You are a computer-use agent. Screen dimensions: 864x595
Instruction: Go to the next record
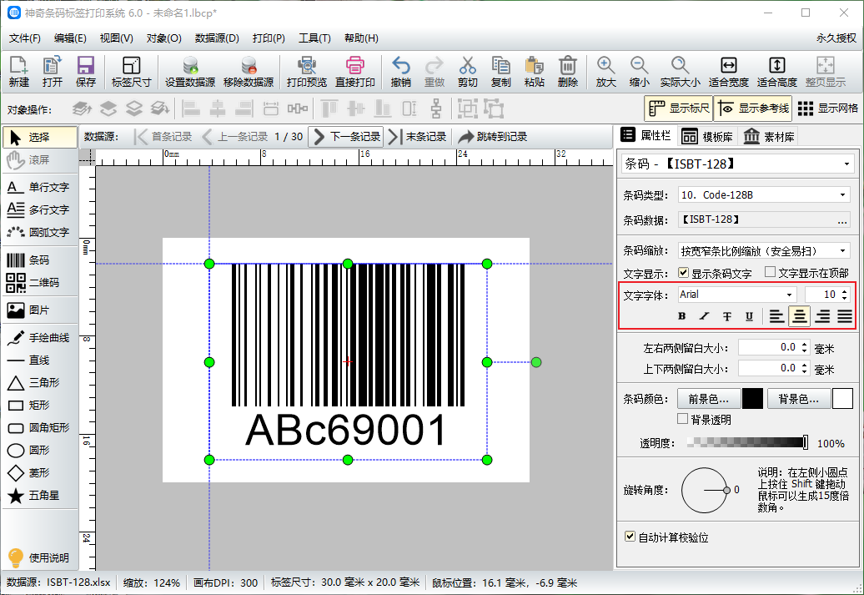pos(345,137)
